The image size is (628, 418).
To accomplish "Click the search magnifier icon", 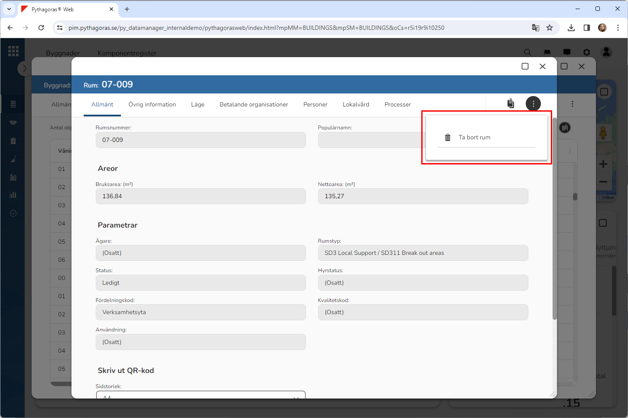I will point(527,52).
